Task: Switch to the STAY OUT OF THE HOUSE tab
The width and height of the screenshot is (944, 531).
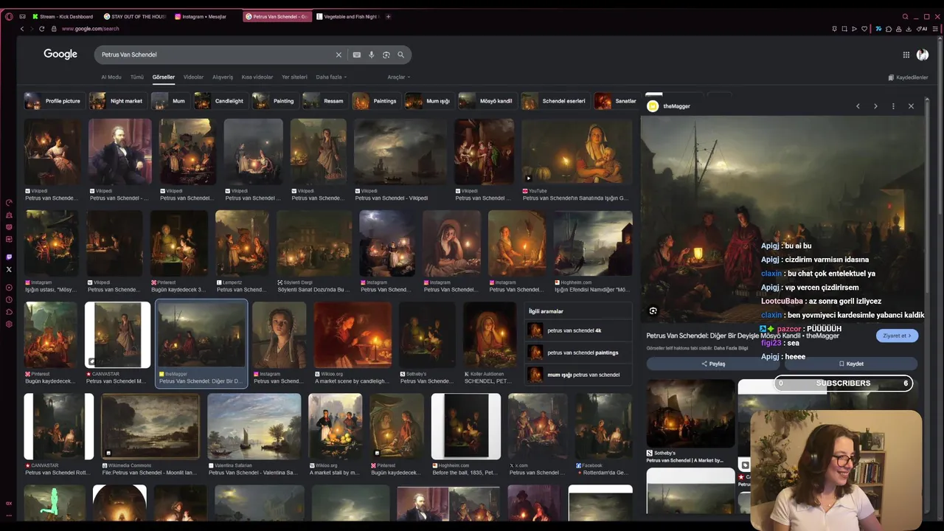Action: (134, 16)
